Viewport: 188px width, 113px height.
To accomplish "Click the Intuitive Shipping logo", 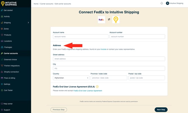I will (x=9, y=4).
